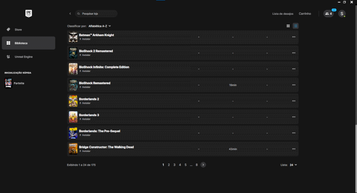Install BioShock 2 Remastered via Instalar
The image size is (357, 193).
click(85, 55)
